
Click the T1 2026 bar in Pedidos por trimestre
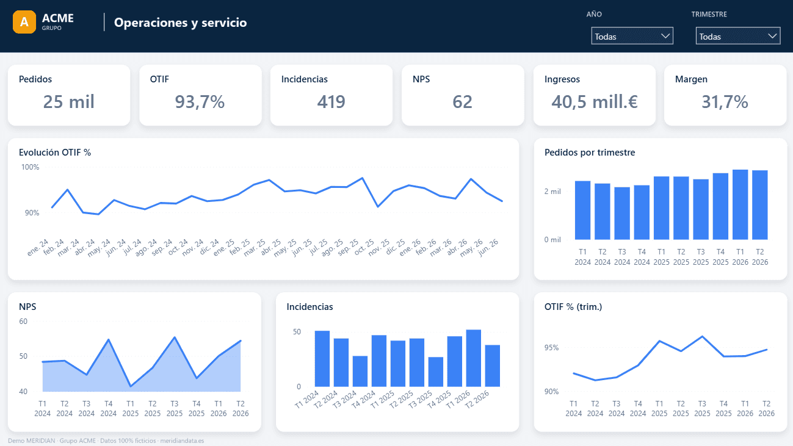click(x=740, y=204)
